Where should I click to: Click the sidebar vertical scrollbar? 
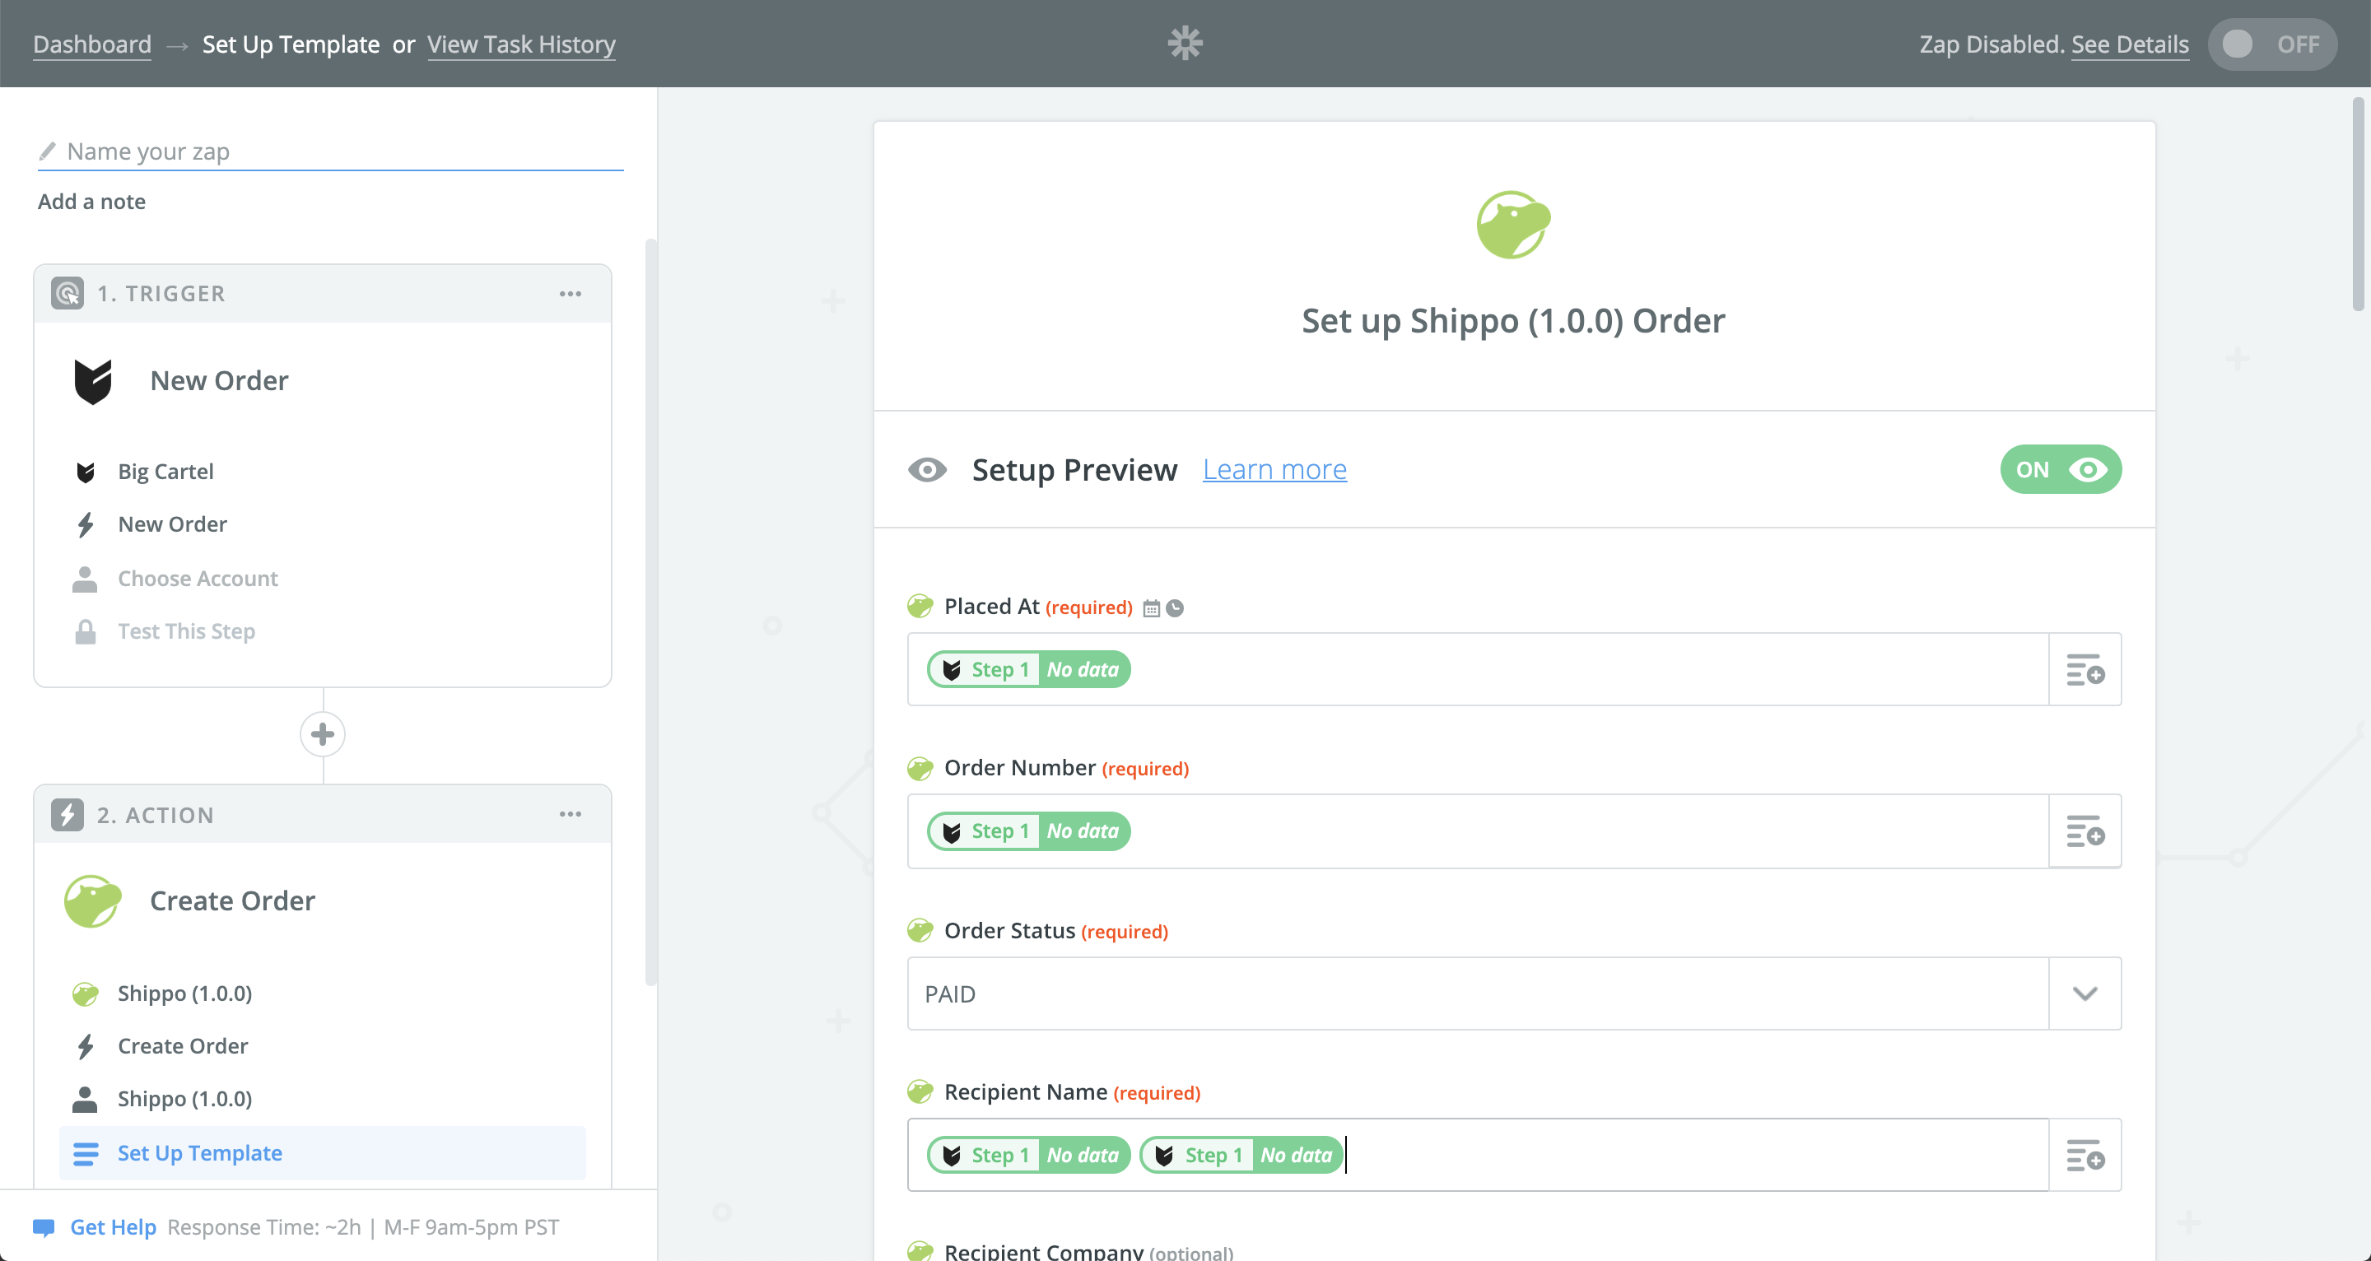point(650,612)
